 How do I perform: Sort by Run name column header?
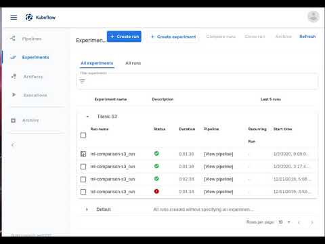tap(100, 129)
